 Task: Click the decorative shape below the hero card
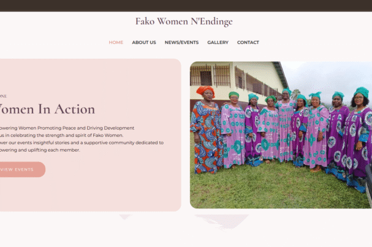(x=126, y=216)
